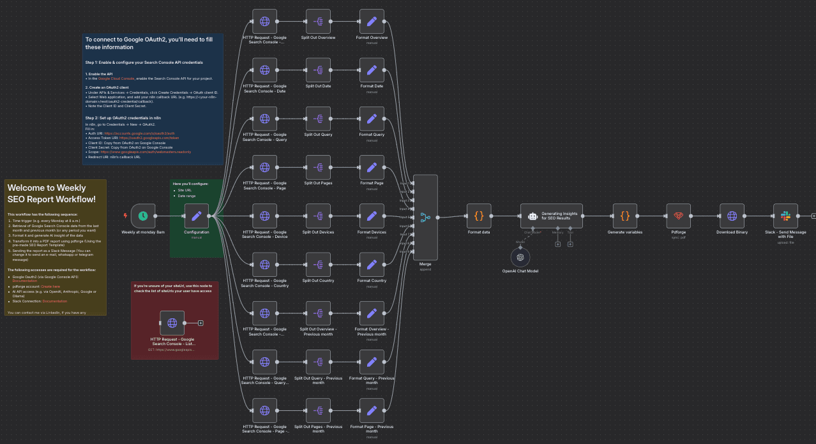816x444 pixels.
Task: Select the Pdforge node
Action: tap(678, 216)
